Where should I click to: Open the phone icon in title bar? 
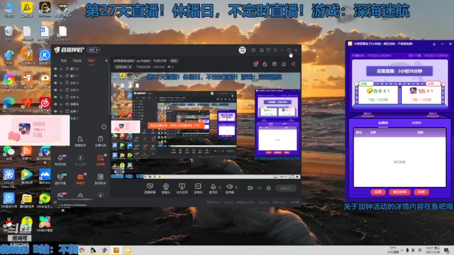(x=261, y=50)
